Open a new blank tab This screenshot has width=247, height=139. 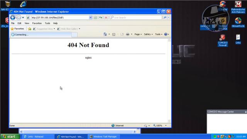[74, 35]
